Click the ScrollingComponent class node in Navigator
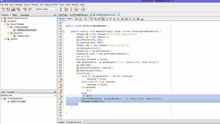Screen dimensions: 220x124 pyautogui.click(x=15, y=99)
